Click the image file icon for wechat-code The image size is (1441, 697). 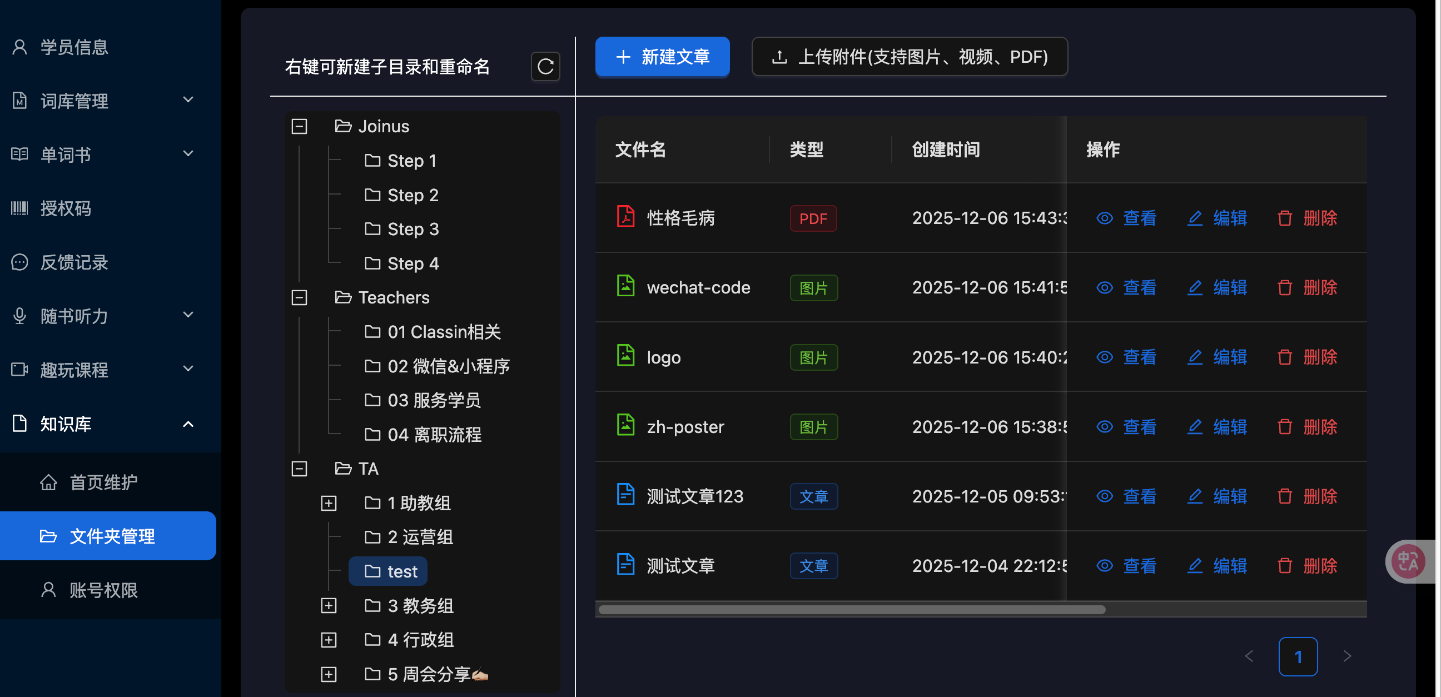pos(625,286)
